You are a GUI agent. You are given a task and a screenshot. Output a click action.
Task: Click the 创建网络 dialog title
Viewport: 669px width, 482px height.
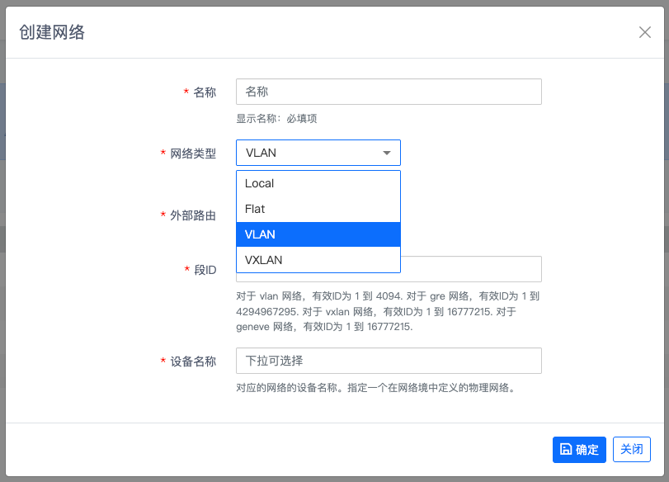pyautogui.click(x=52, y=33)
